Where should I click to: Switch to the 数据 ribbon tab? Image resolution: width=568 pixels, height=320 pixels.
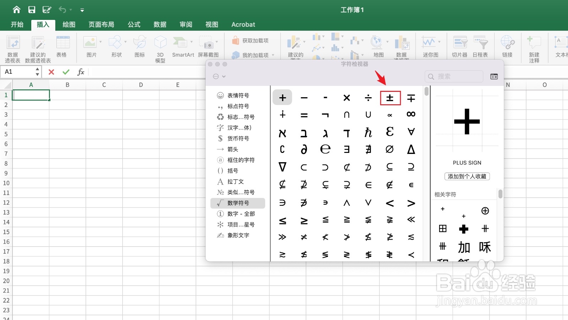click(160, 24)
